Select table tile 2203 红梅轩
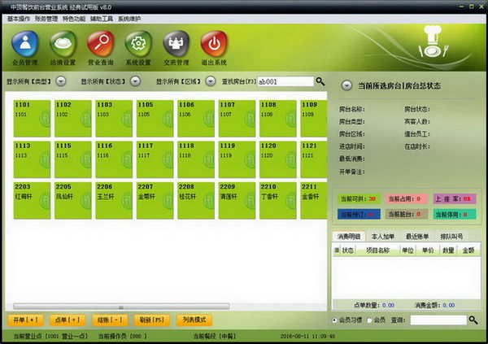488x344 pixels. [x=32, y=201]
